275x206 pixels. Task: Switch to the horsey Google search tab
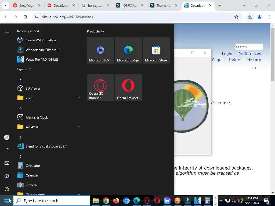(95, 6)
